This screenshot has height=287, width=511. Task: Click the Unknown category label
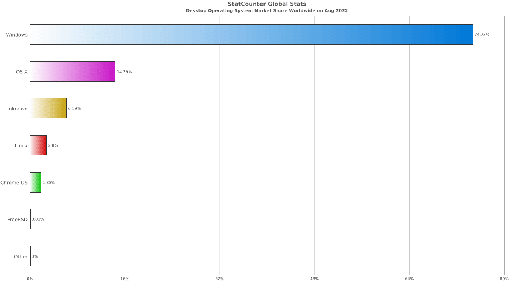click(x=16, y=109)
